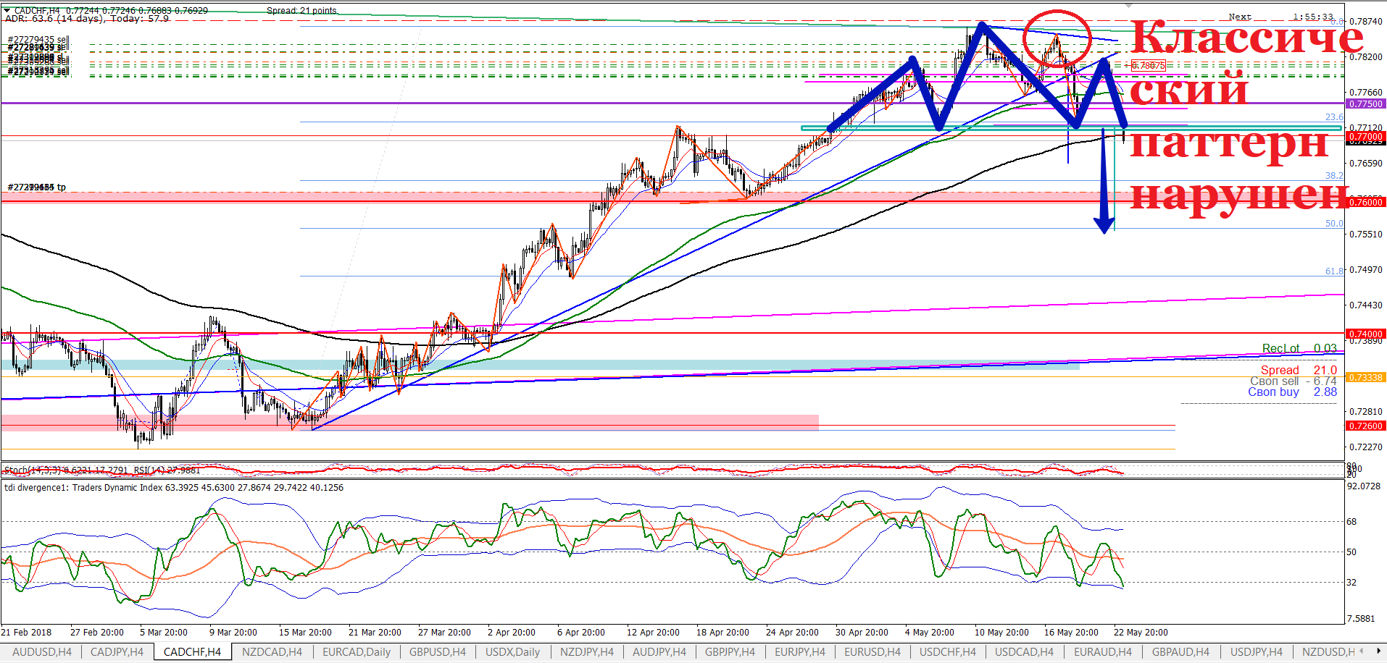Click the 'Своп buy 2.88' info line
This screenshot has width=1387, height=663.
1292,392
